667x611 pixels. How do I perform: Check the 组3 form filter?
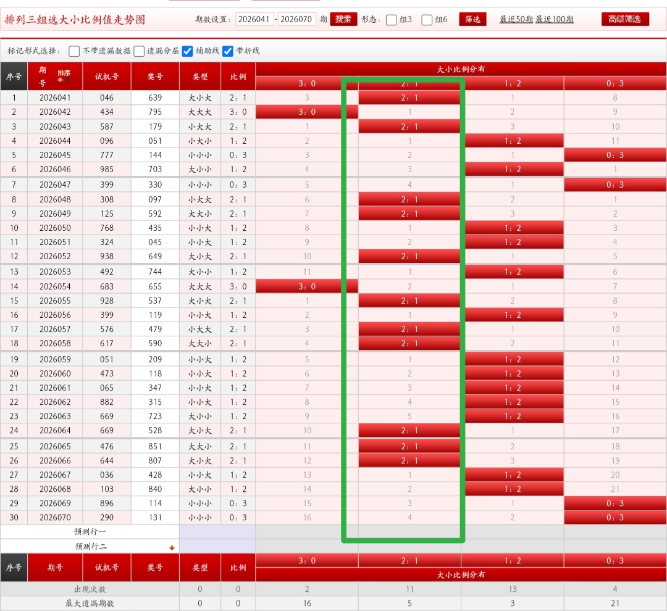392,20
